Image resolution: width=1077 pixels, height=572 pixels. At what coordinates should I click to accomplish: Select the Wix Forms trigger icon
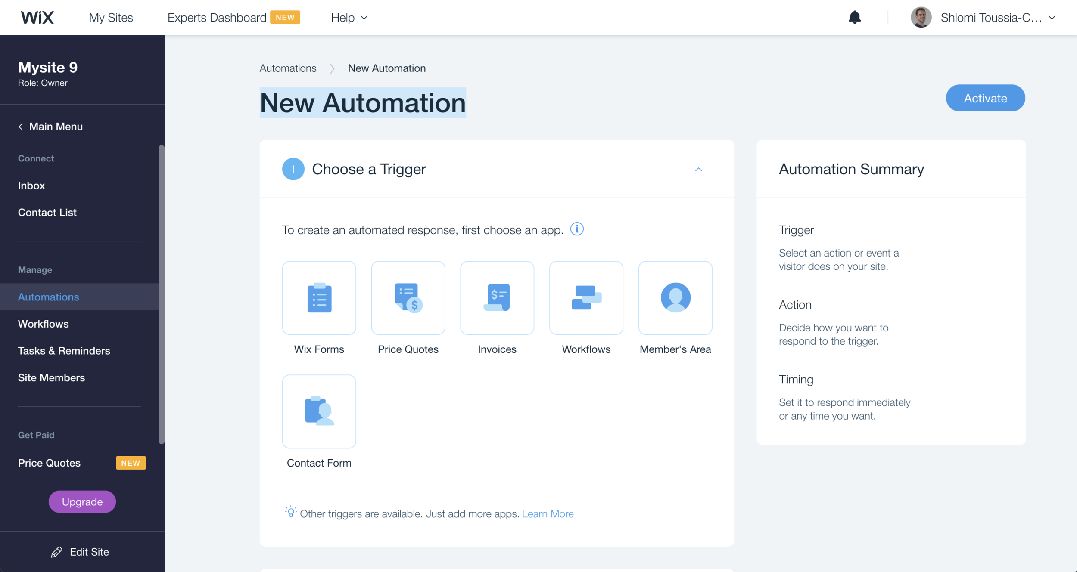(x=319, y=298)
